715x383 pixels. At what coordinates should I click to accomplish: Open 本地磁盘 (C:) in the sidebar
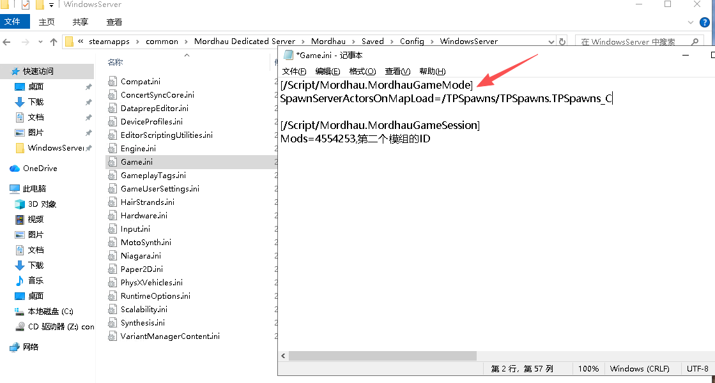pyautogui.click(x=50, y=312)
